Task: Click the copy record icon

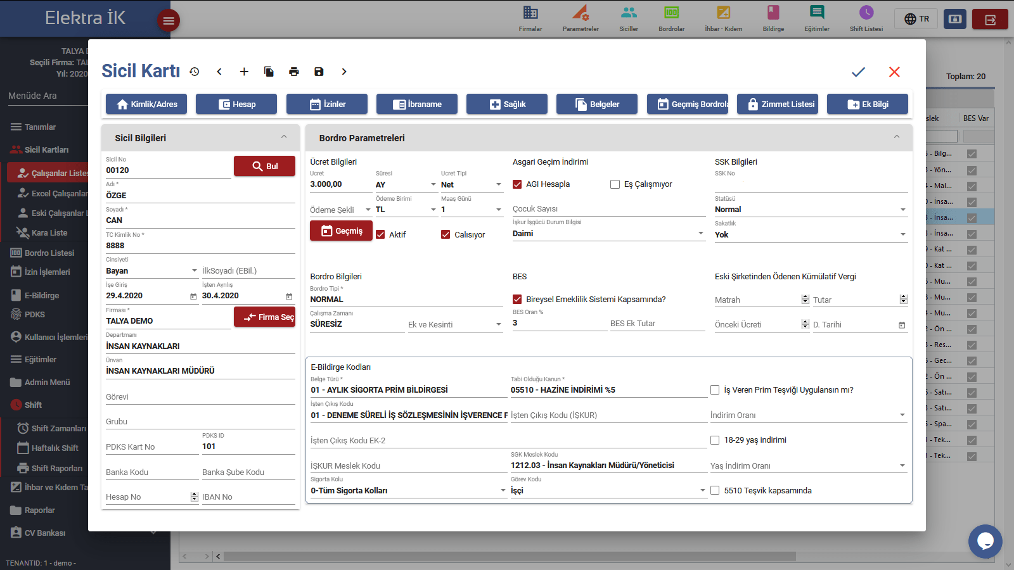Action: click(x=269, y=72)
